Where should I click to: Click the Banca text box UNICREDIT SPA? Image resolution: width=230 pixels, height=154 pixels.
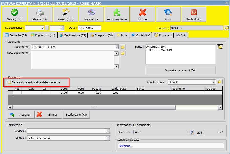(x=181, y=54)
